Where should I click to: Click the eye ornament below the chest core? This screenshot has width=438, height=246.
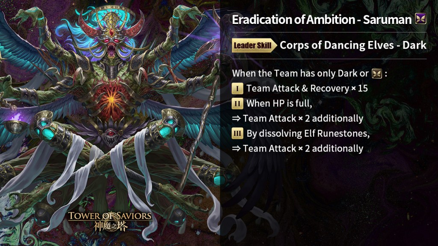coord(111,134)
